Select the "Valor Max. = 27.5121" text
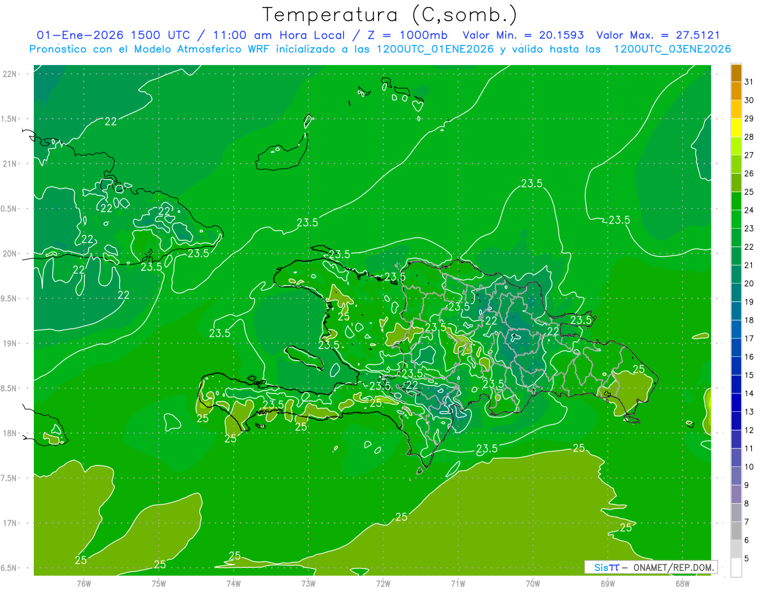Image resolution: width=766 pixels, height=592 pixels. 657,35
